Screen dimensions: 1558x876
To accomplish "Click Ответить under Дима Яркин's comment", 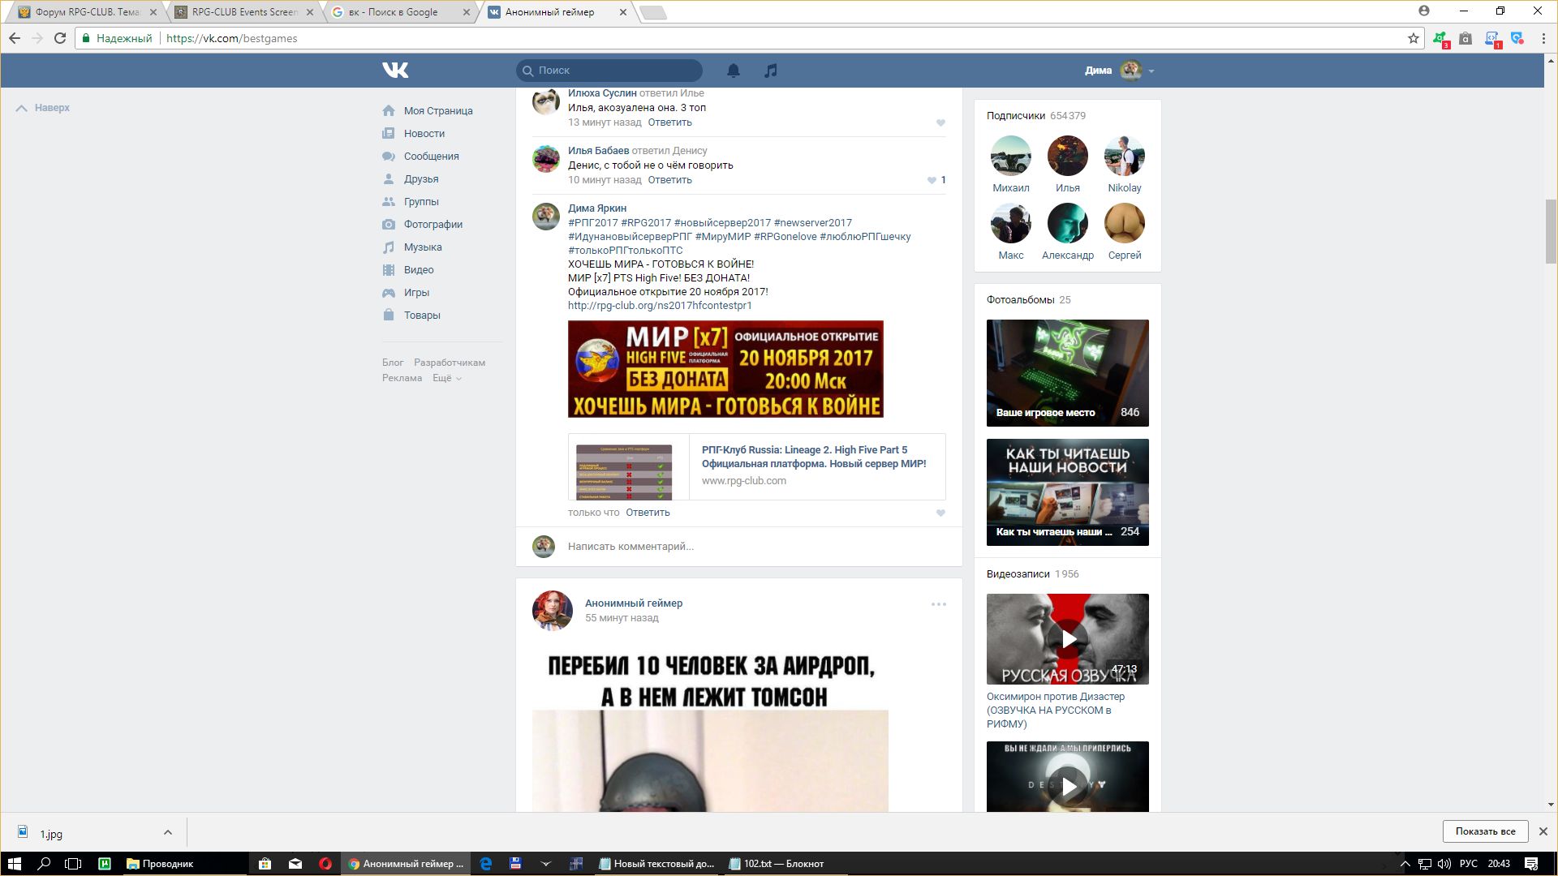I will click(647, 513).
